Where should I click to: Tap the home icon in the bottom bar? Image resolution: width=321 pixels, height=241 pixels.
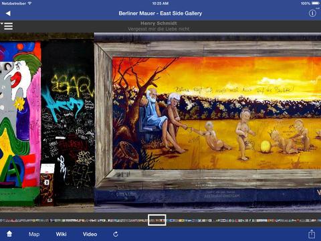point(9,234)
